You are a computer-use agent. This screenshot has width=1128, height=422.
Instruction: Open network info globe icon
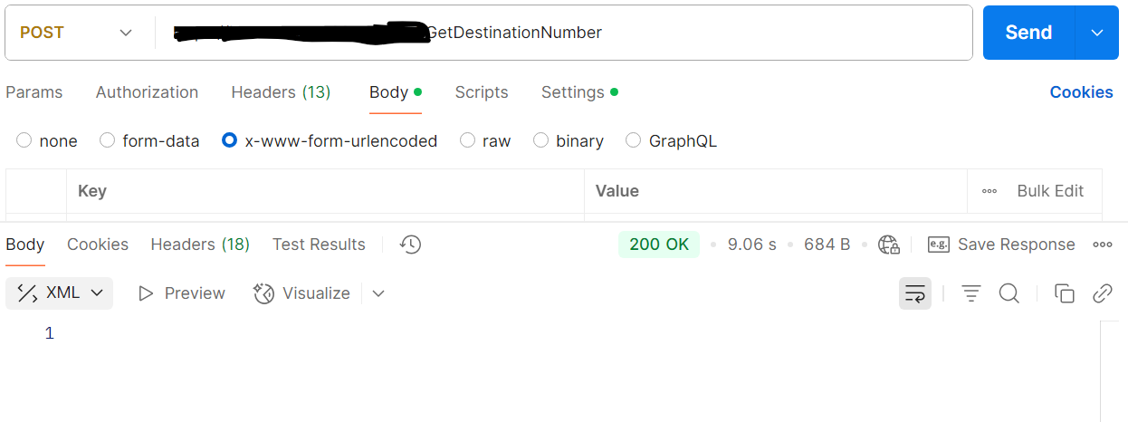pos(889,245)
